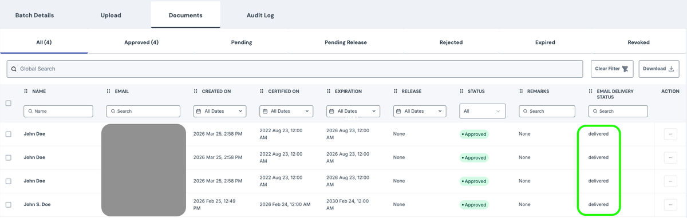Click the calendar icon in Created On filter

tap(199, 111)
